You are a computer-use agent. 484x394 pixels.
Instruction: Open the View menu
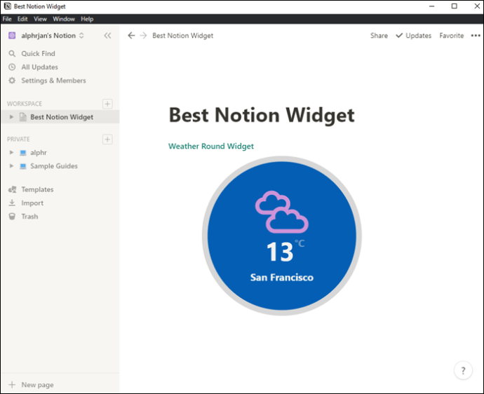pyautogui.click(x=40, y=19)
